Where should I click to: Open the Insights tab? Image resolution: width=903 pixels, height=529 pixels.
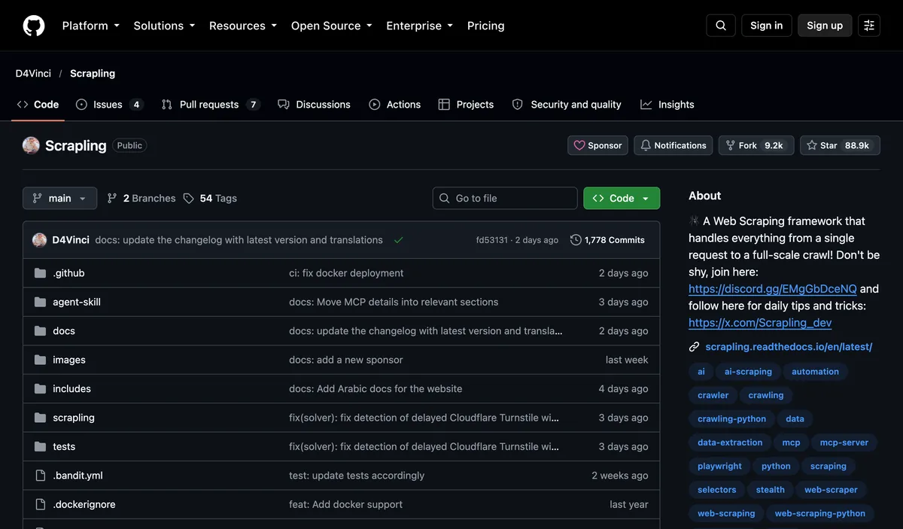point(667,105)
